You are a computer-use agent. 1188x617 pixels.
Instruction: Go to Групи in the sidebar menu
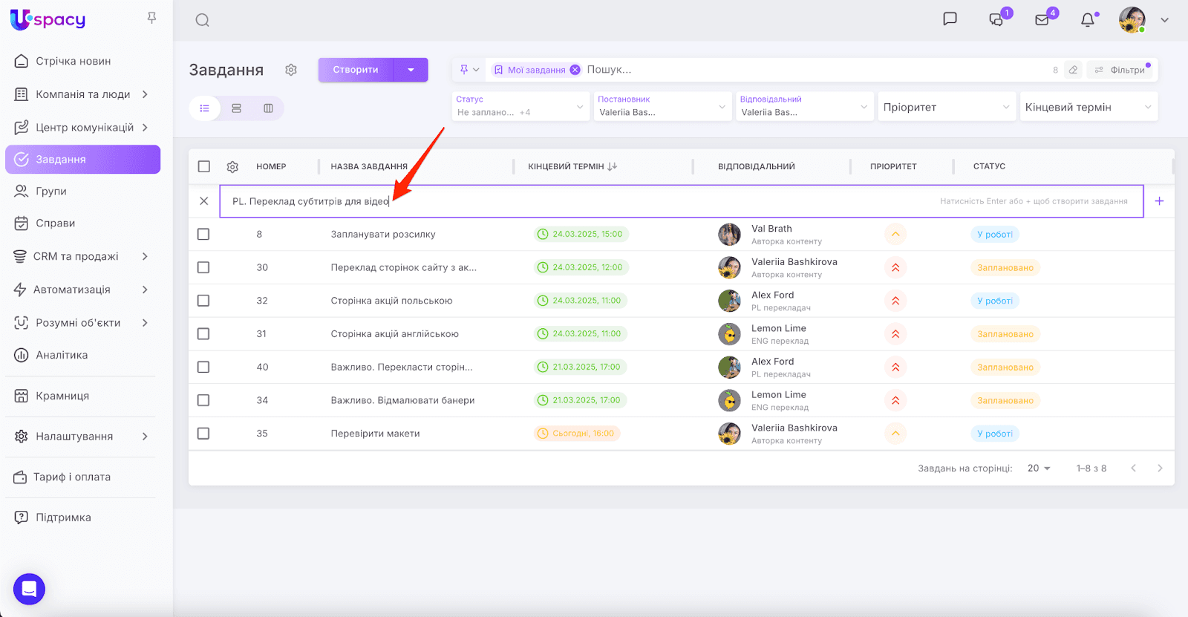51,192
